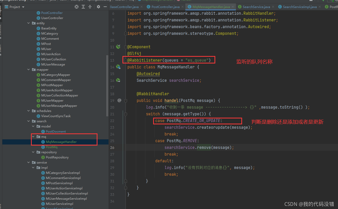Collapse the entity folder

coord(29,23)
